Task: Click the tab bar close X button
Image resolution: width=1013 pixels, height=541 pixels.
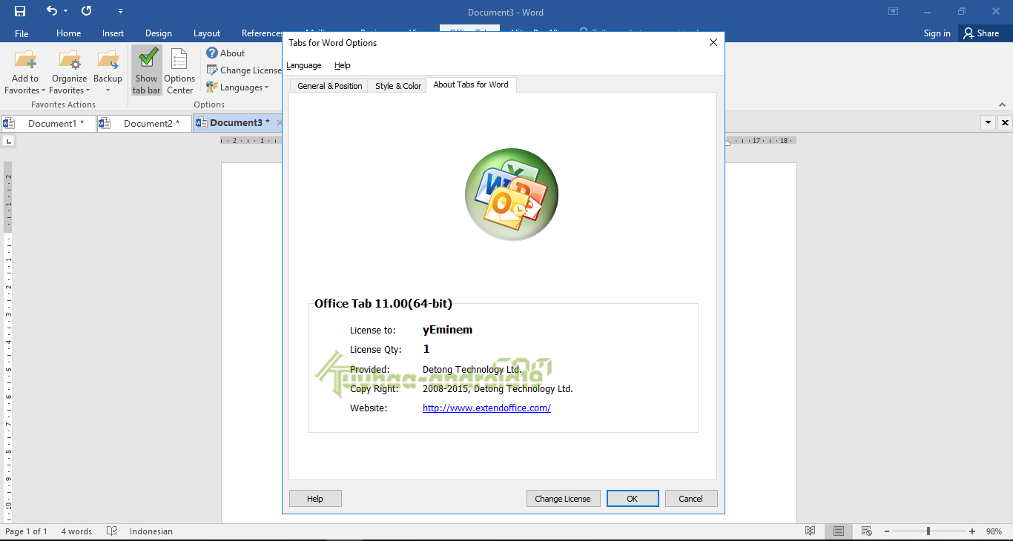Action: pos(1005,123)
